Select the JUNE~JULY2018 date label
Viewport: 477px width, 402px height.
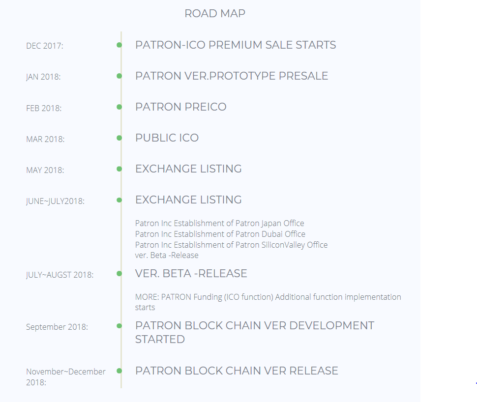click(x=55, y=201)
